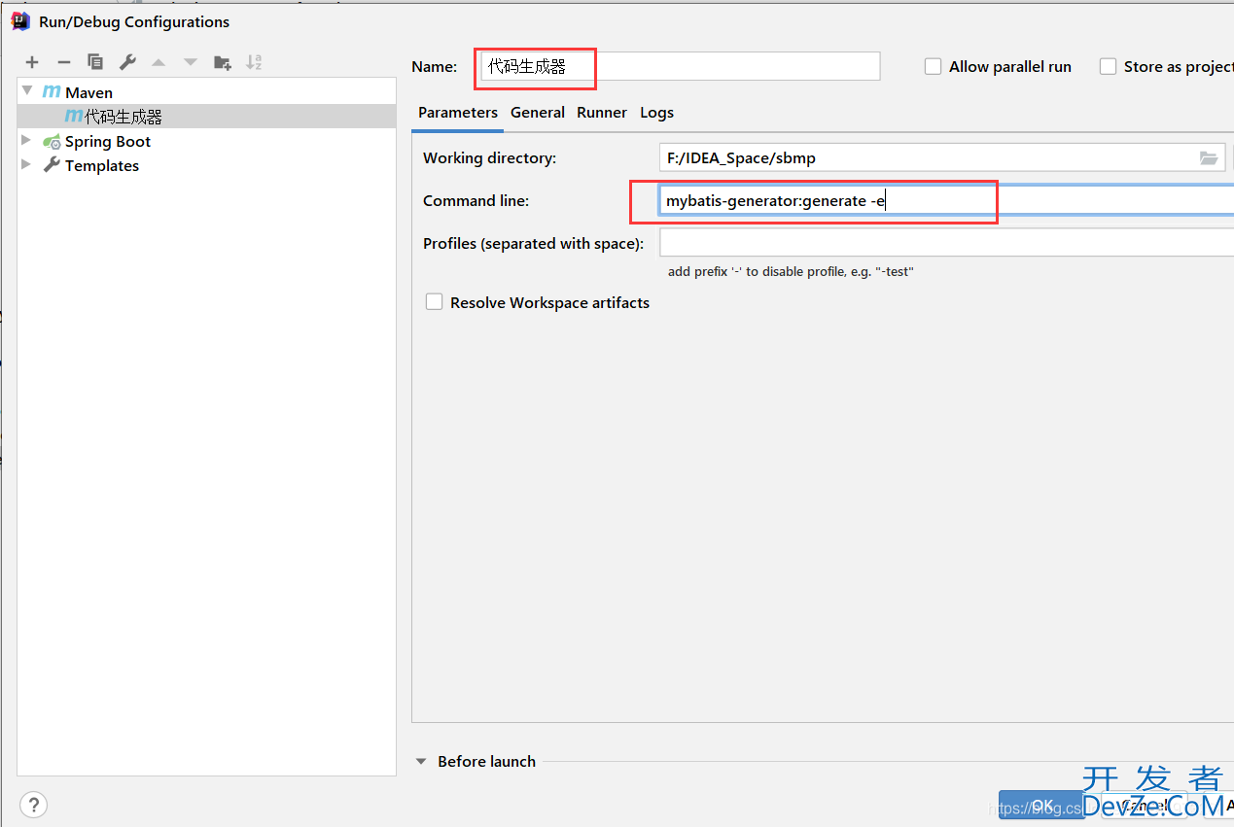This screenshot has height=827, width=1234.
Task: Expand the Spring Boot tree node
Action: [x=27, y=141]
